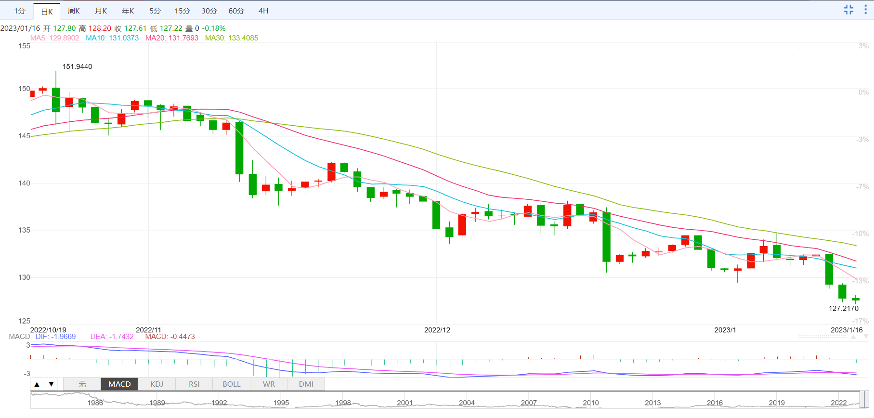Select the 日K daily candlestick tab
The width and height of the screenshot is (874, 418).
[47, 11]
